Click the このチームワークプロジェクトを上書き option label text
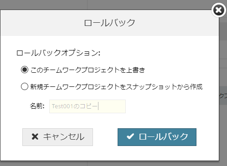The width and height of the screenshot is (227, 166). click(88, 70)
